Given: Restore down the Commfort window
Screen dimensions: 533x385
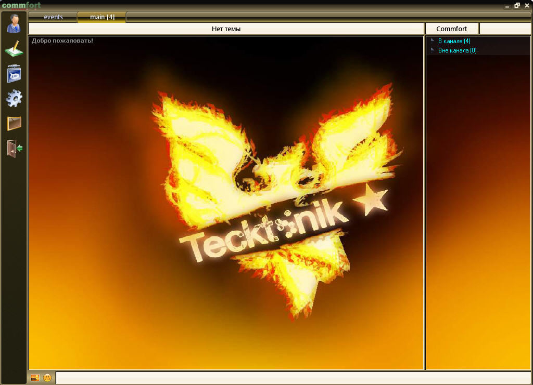Looking at the screenshot, I should [517, 6].
